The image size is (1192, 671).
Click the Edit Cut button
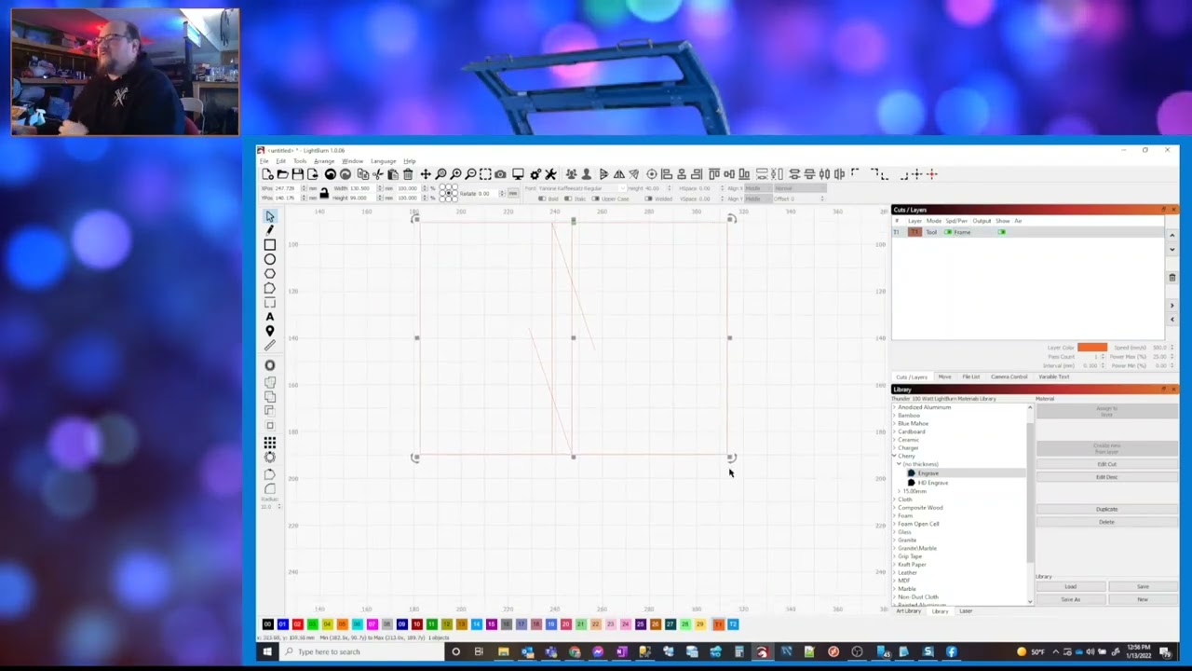point(1106,464)
